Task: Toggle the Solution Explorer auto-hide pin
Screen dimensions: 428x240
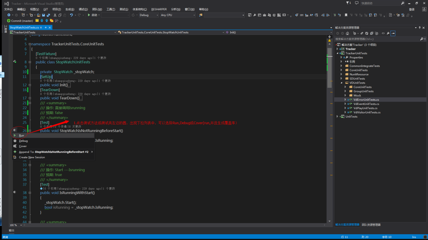Action: pos(420,28)
